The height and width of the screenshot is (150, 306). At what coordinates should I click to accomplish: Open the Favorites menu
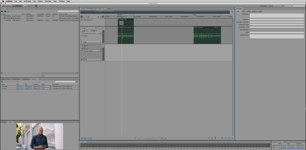click(48, 1)
